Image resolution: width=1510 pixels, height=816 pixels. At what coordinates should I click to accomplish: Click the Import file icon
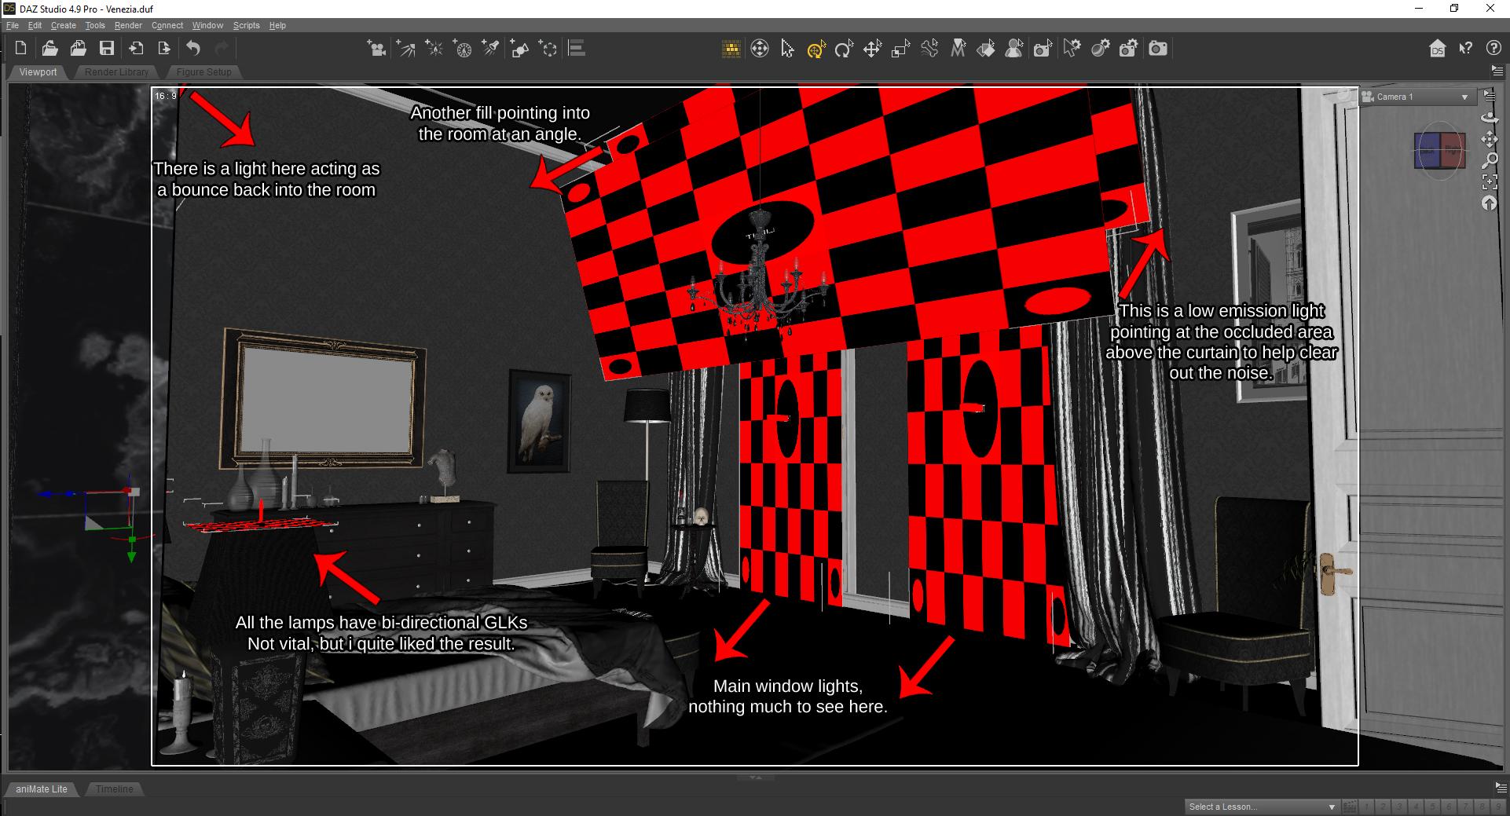(x=136, y=49)
